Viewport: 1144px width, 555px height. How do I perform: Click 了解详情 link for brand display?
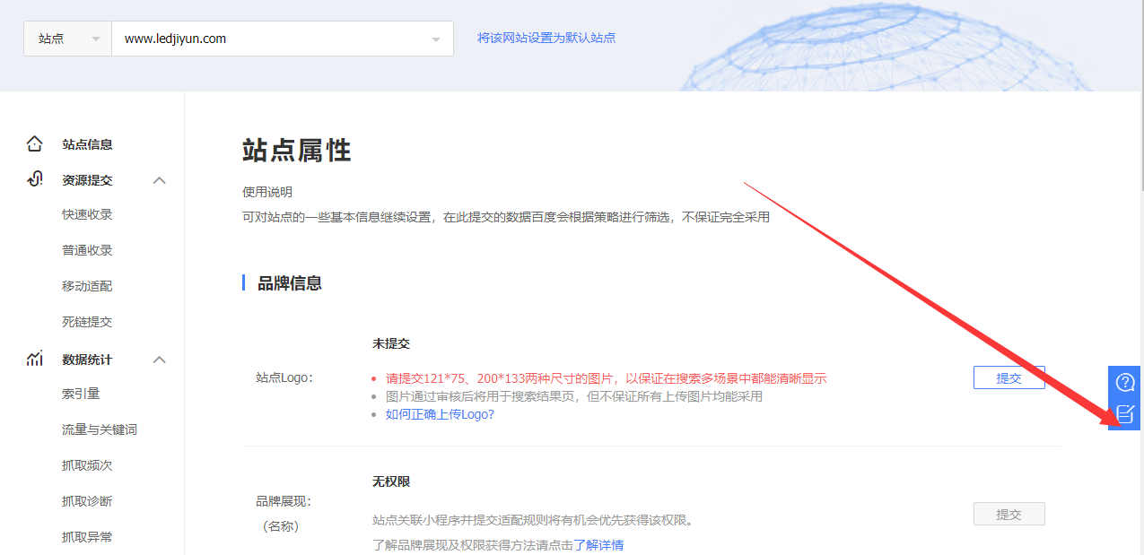tap(598, 544)
